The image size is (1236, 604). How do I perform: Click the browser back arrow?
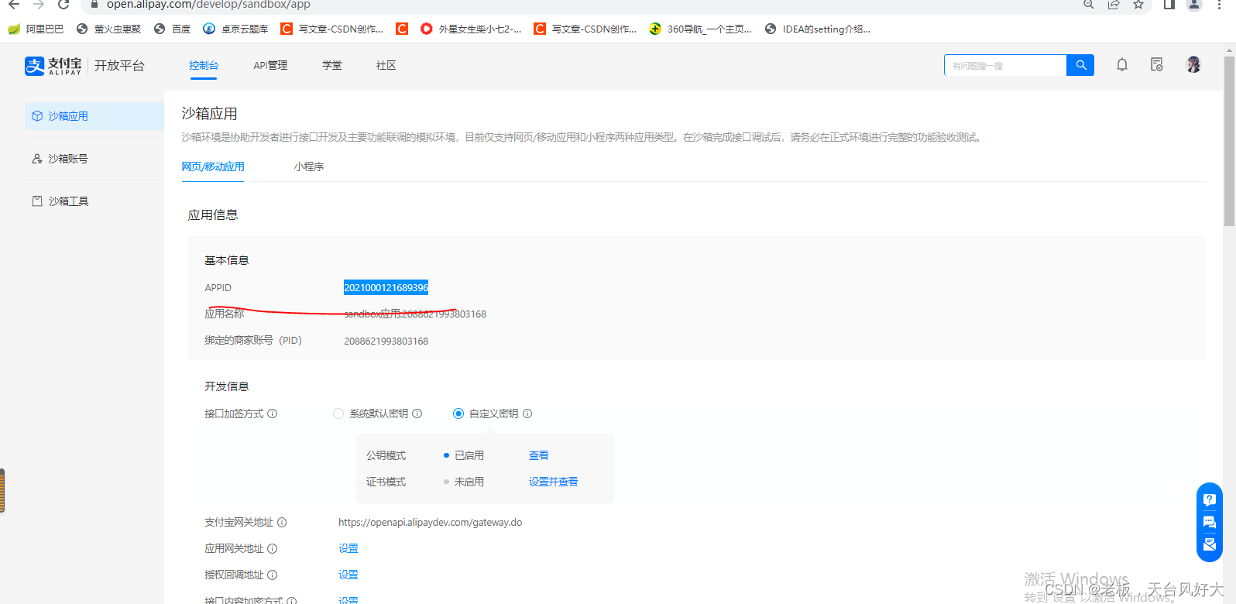point(14,5)
